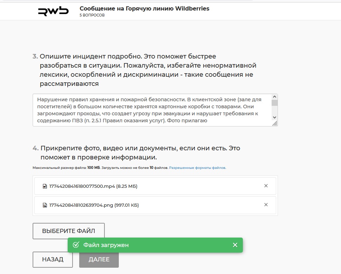This screenshot has height=274, width=341.
Task: Go back with the 'НАЗАД' button
Action: (x=53, y=259)
